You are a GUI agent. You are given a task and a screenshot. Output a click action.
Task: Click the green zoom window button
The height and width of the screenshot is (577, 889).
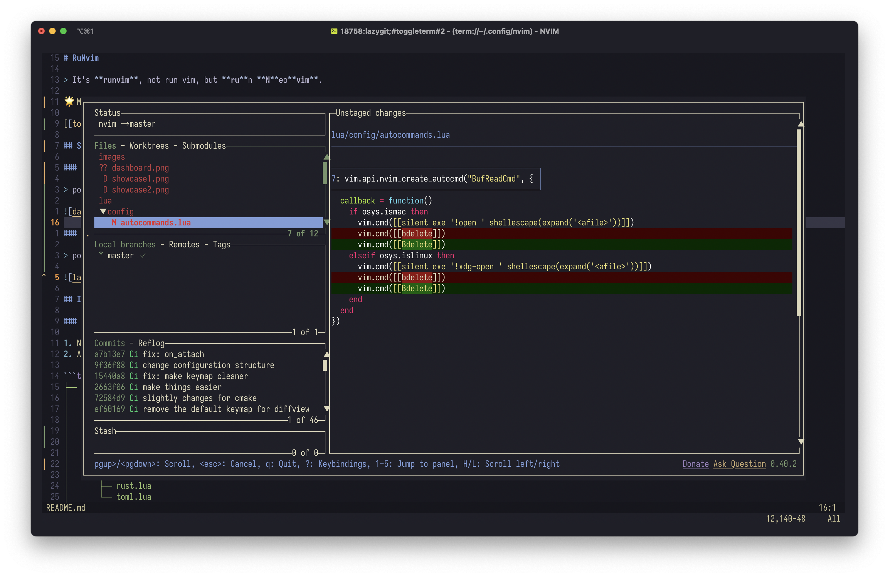[63, 31]
